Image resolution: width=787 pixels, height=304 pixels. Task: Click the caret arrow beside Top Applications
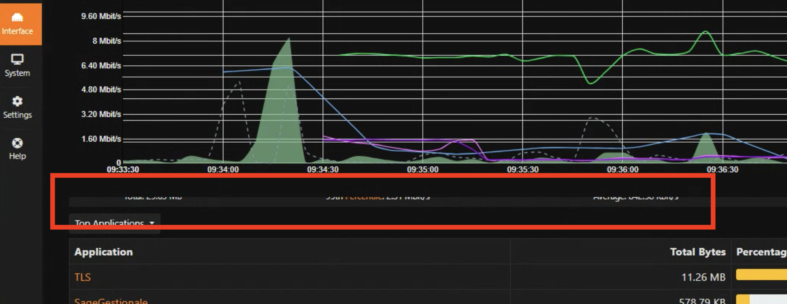tap(152, 223)
